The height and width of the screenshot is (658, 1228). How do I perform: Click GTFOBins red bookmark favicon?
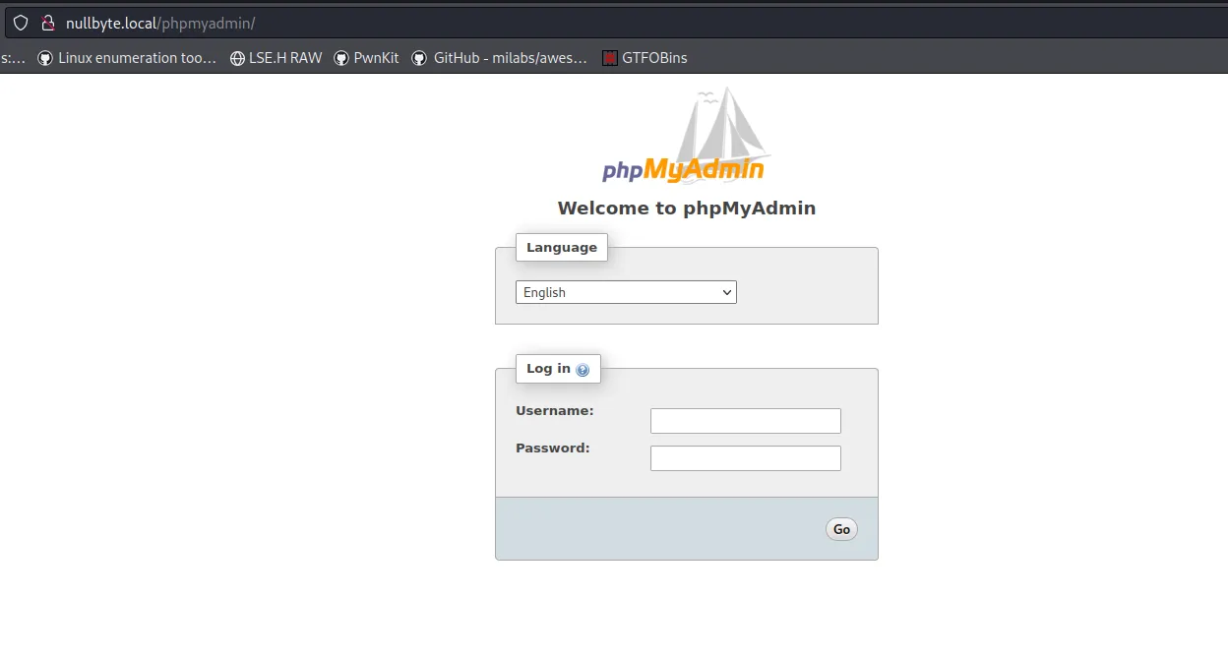coord(610,58)
